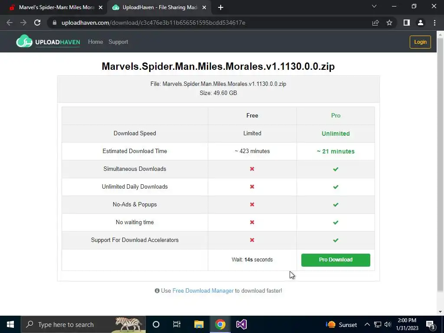Click the '~ 423 minutes' cell
The height and width of the screenshot is (333, 444).
[252, 151]
